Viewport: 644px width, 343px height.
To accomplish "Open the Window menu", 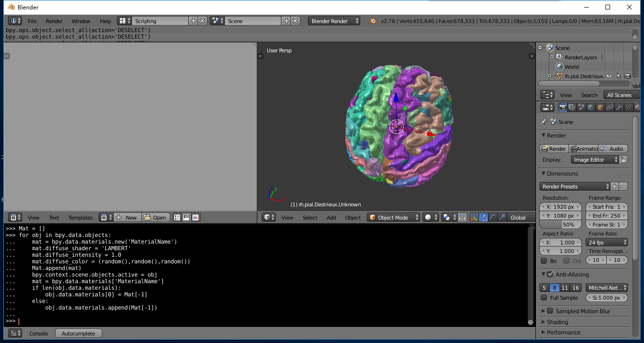I will pos(81,21).
